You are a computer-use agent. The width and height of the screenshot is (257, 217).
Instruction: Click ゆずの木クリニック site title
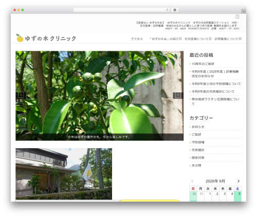click(50, 38)
